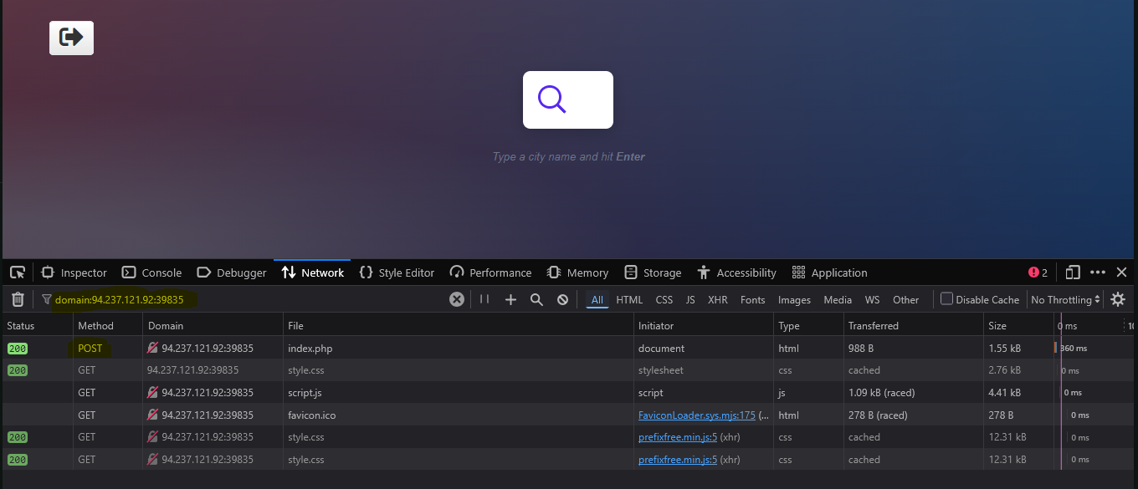Toggle Responsive Design Mode
This screenshot has height=489, width=1138.
tap(1072, 272)
